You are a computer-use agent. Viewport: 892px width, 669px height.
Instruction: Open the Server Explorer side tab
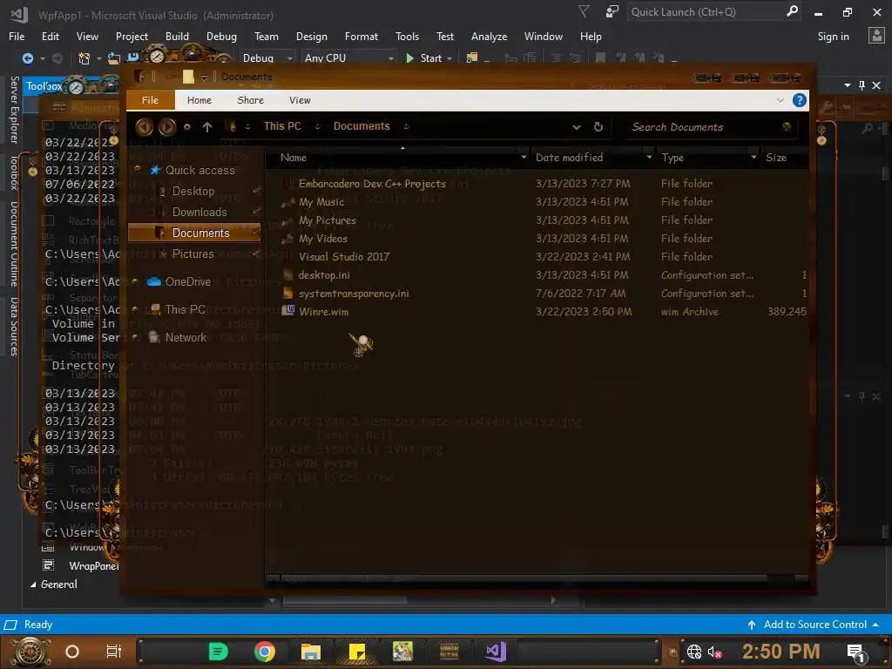pyautogui.click(x=14, y=110)
